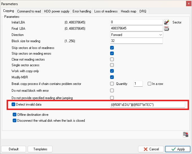Open the Direction dropdown

point(137,35)
